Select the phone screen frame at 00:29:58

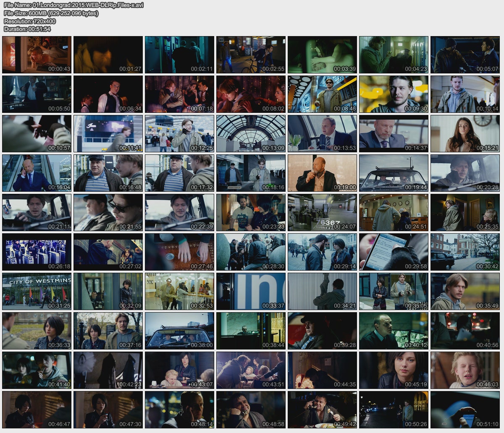[x=394, y=252]
